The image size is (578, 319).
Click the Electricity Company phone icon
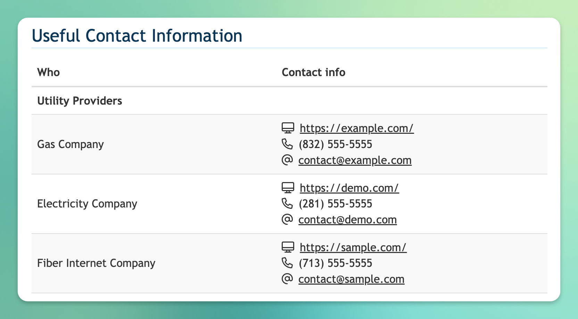tap(287, 203)
